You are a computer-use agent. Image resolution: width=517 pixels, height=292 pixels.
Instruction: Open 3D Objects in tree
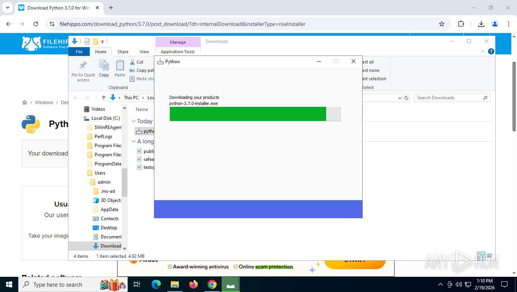pos(111,200)
